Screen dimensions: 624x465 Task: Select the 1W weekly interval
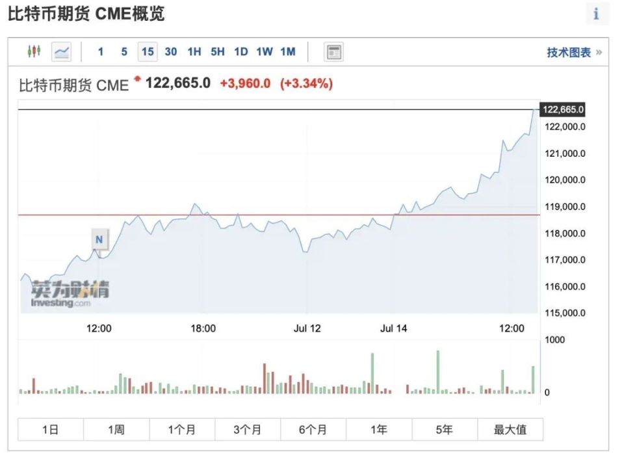click(x=264, y=51)
